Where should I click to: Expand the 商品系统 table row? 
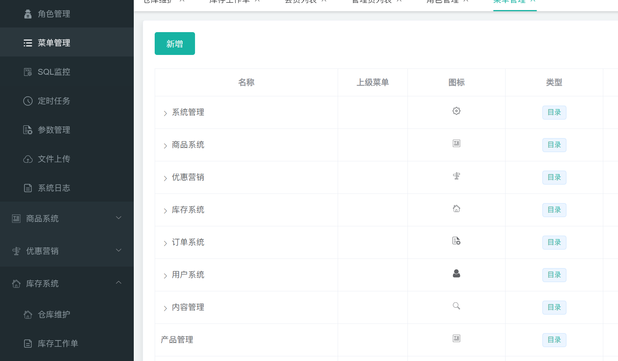(165, 146)
